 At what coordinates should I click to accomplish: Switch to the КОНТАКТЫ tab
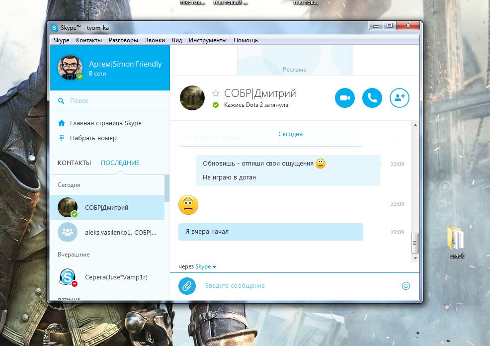(75, 163)
